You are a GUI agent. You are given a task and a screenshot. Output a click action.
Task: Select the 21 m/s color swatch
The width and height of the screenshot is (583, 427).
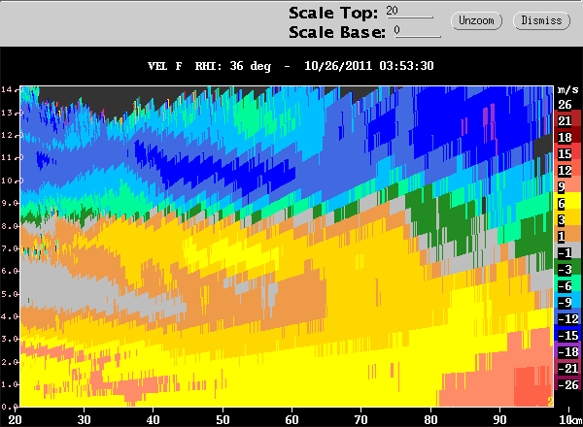coord(567,120)
